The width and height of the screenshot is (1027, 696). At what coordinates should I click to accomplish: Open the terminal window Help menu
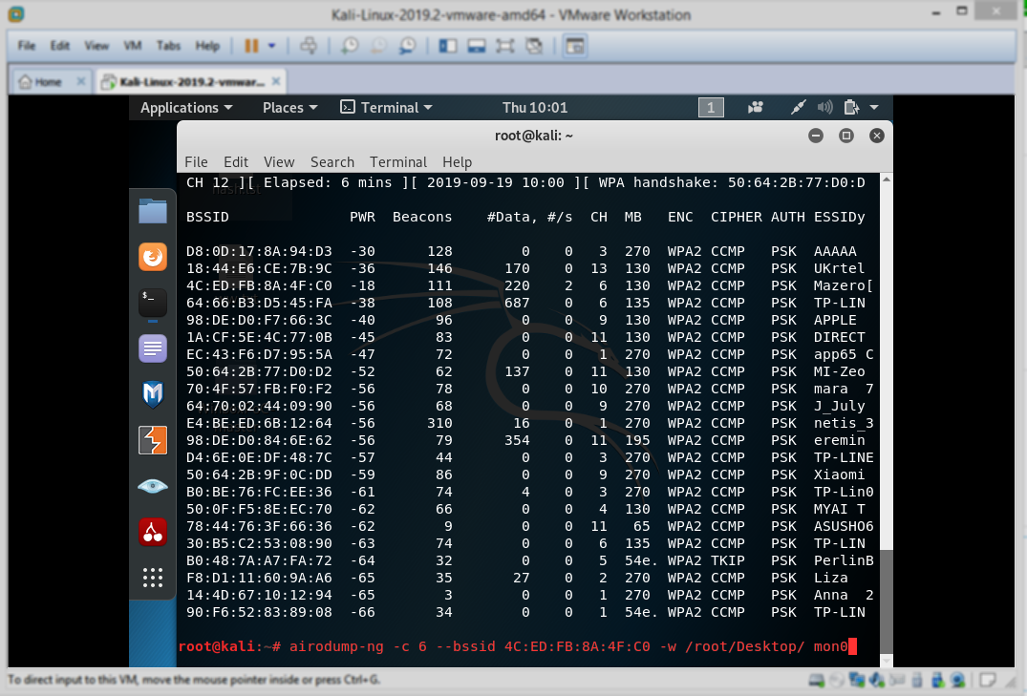point(458,161)
